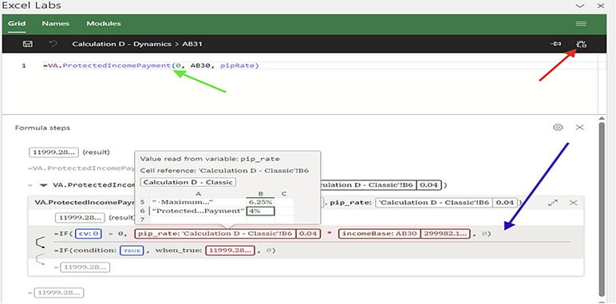
Task: Open the hamburger menu in green bar
Action: pyautogui.click(x=581, y=24)
